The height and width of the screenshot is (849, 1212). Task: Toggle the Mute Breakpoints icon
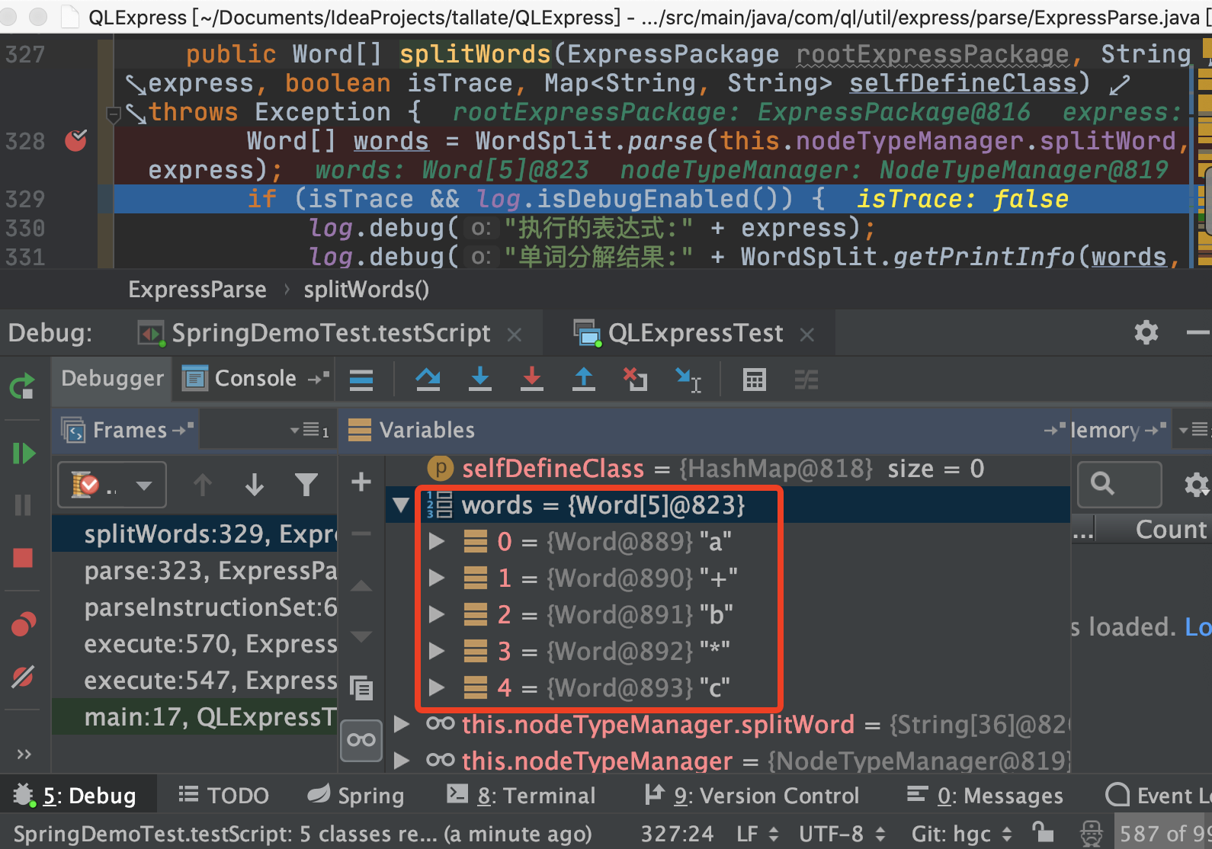coord(23,677)
